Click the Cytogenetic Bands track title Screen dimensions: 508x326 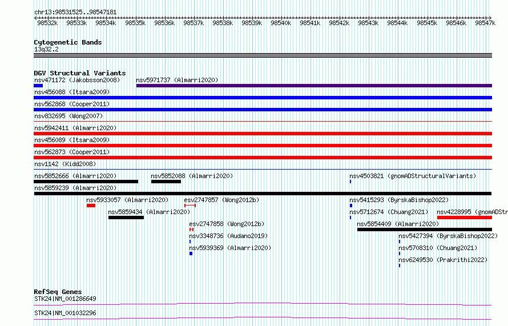tap(68, 42)
